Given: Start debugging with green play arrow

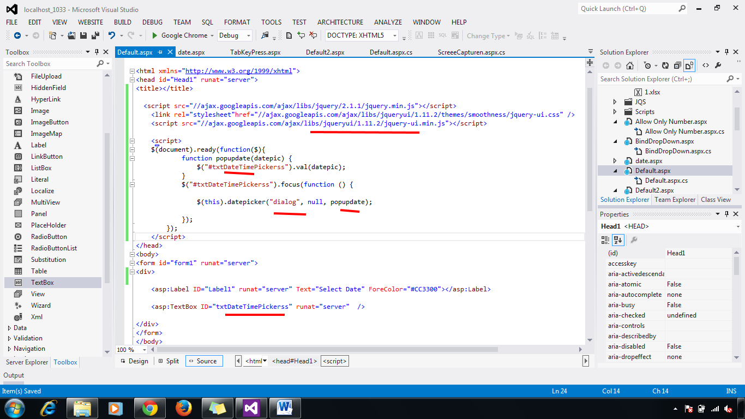Looking at the screenshot, I should 154,35.
